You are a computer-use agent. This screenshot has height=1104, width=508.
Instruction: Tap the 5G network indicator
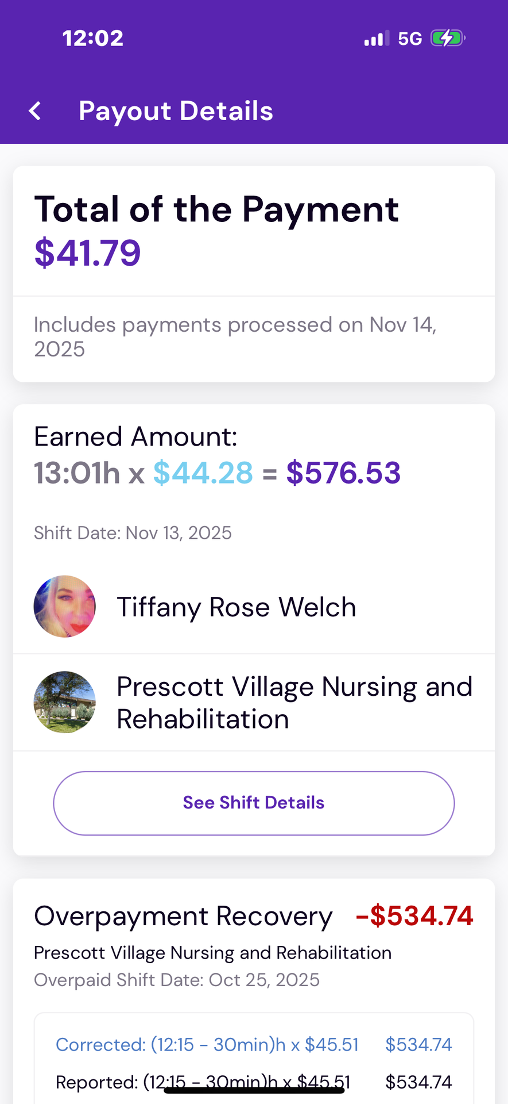(410, 39)
